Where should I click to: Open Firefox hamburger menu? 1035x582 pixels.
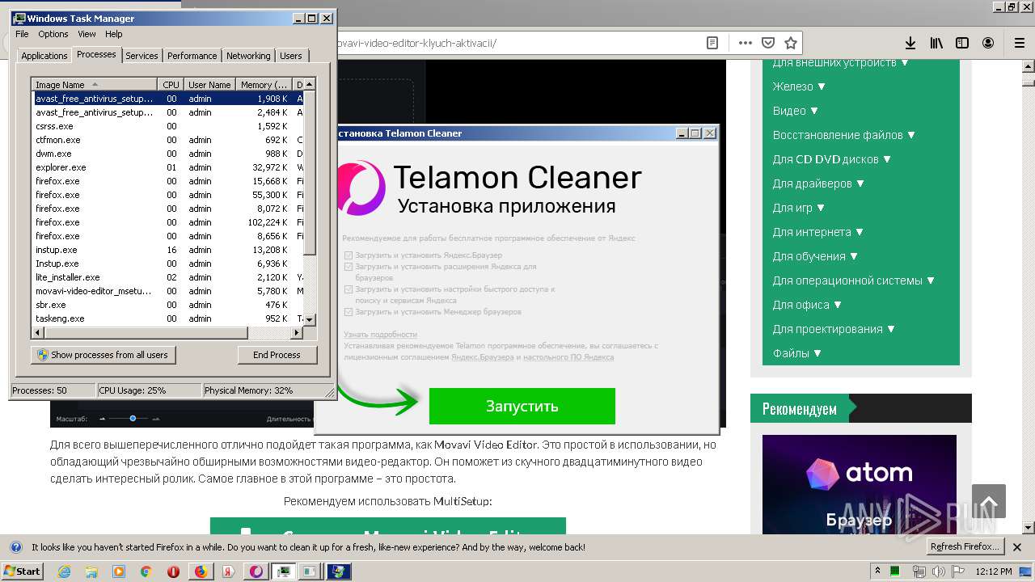pos(1019,43)
